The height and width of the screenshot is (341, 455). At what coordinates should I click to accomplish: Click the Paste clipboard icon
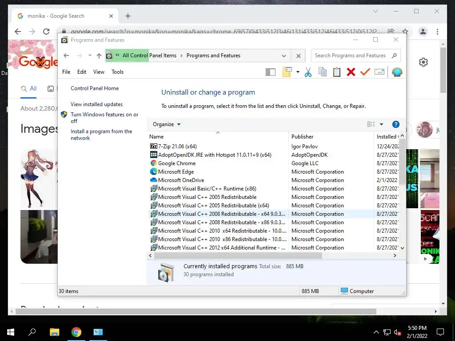337,72
